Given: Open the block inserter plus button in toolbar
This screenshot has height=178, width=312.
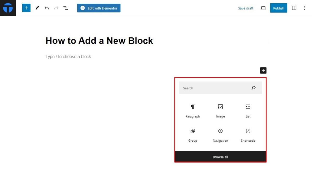Looking at the screenshot, I should pos(26,8).
